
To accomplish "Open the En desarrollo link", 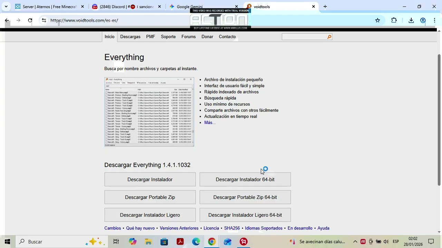I will 300,228.
